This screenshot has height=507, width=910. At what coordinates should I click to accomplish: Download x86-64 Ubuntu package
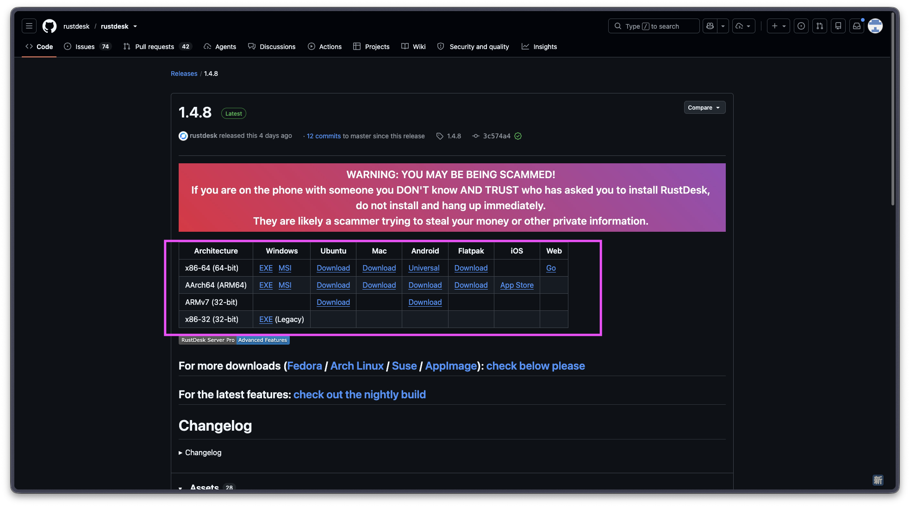click(333, 268)
